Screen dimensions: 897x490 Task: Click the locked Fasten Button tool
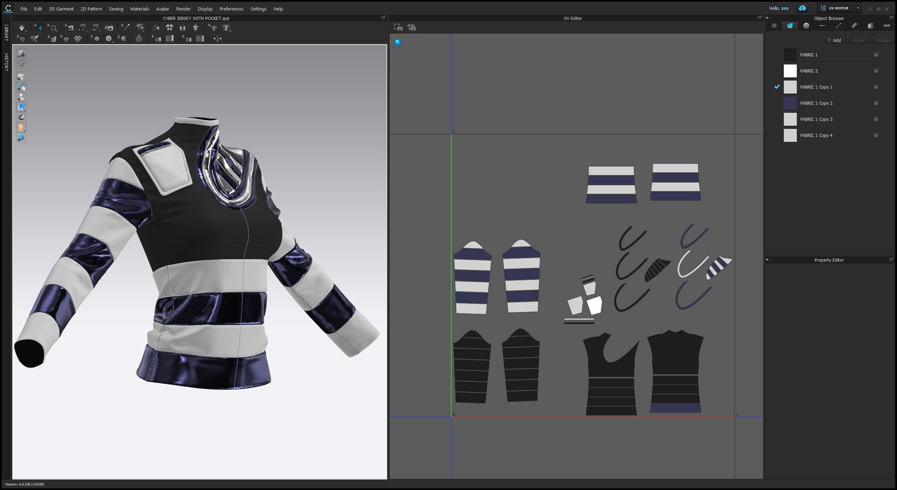click(x=122, y=38)
